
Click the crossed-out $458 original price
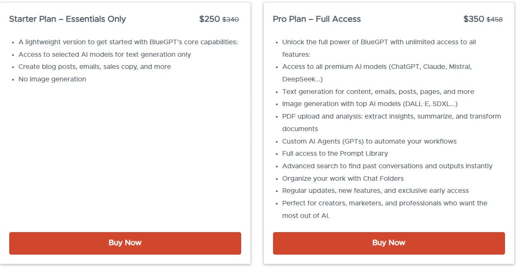[495, 19]
